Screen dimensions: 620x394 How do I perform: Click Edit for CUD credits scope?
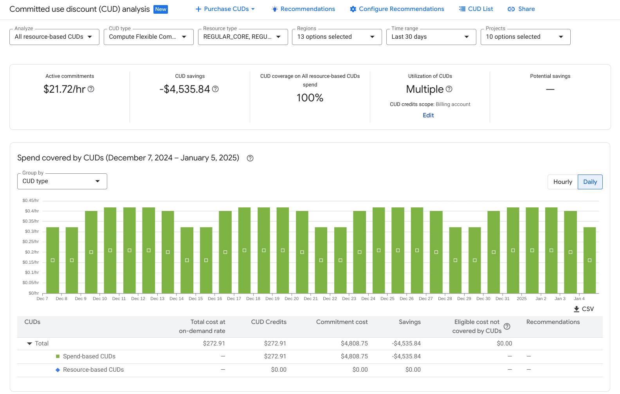428,115
